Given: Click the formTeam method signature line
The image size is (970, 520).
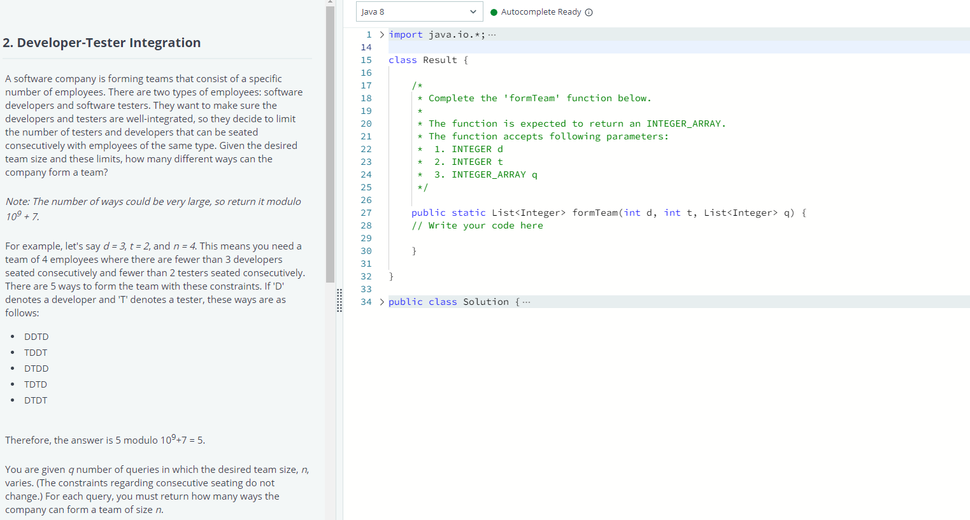Looking at the screenshot, I should pyautogui.click(x=609, y=213).
